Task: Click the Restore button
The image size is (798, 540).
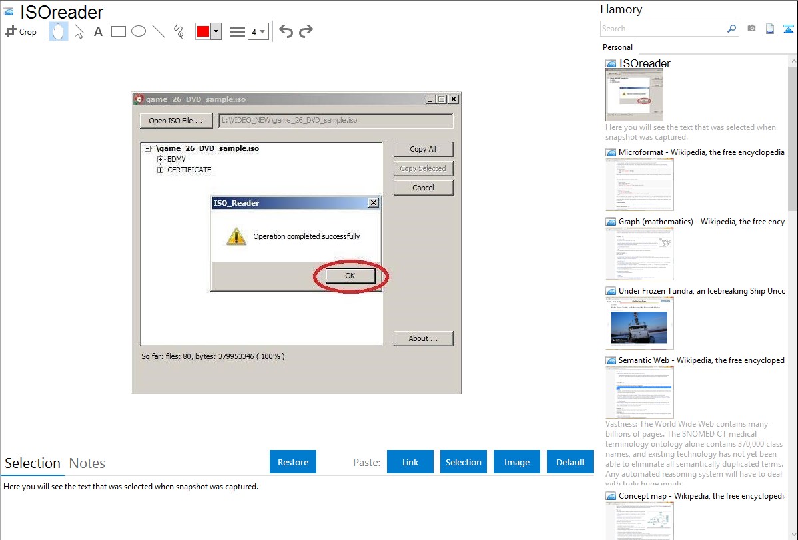Action: [x=293, y=462]
